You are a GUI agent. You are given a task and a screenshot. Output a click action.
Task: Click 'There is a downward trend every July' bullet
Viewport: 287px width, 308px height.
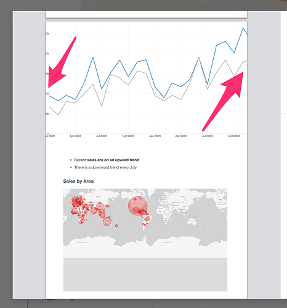click(x=105, y=167)
